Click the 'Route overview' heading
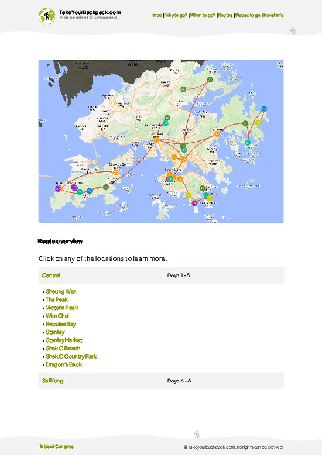The image size is (322, 455). (60, 241)
